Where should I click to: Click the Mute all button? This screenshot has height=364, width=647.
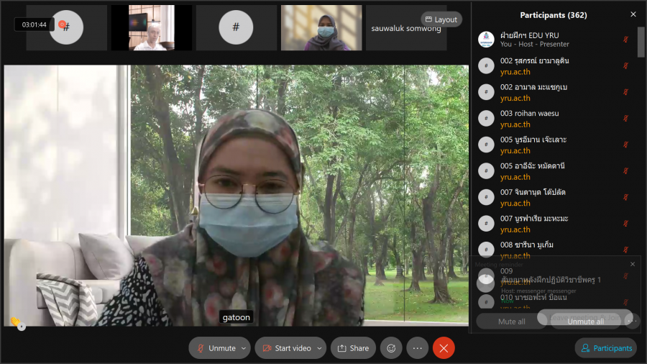(x=511, y=322)
